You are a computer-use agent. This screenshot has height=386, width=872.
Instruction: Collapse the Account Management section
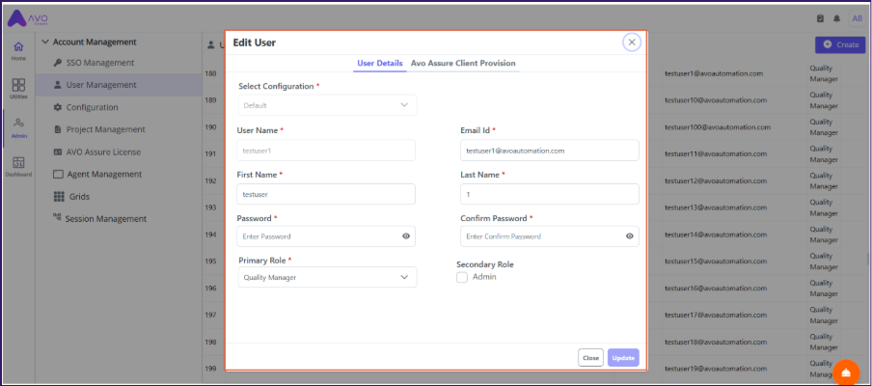pos(43,41)
